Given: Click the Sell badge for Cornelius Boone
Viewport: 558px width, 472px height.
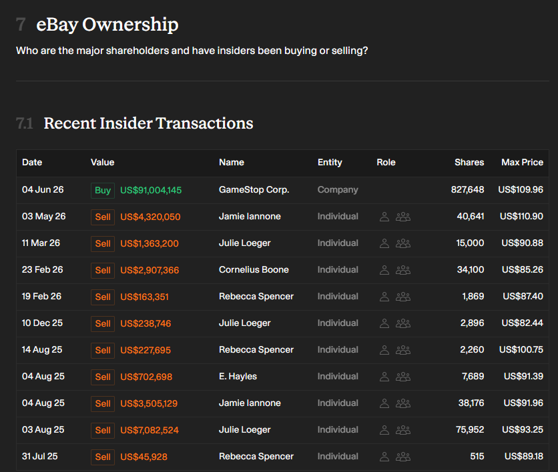Looking at the screenshot, I should pyautogui.click(x=103, y=271).
